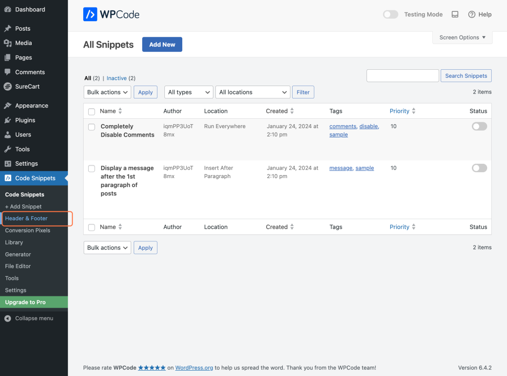Enable Testing Mode toggle
Screen dimensions: 507x376
[x=391, y=14]
